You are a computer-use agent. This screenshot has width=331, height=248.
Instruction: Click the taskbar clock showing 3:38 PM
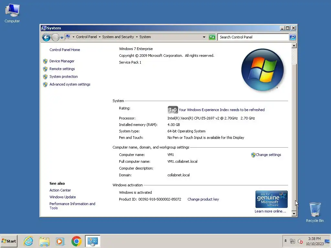[315, 241]
